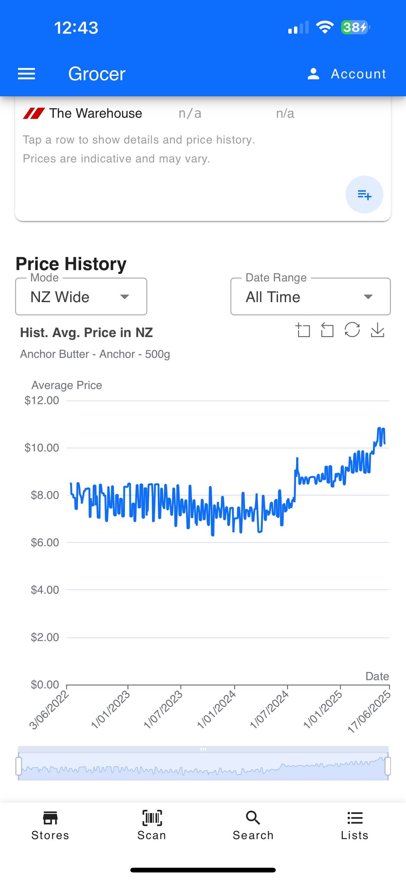Click the Date Range dropdown arrow
Viewport: 406px width, 880px height.
tap(368, 296)
